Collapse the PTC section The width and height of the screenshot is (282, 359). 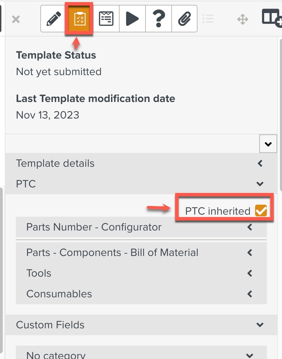click(x=260, y=184)
